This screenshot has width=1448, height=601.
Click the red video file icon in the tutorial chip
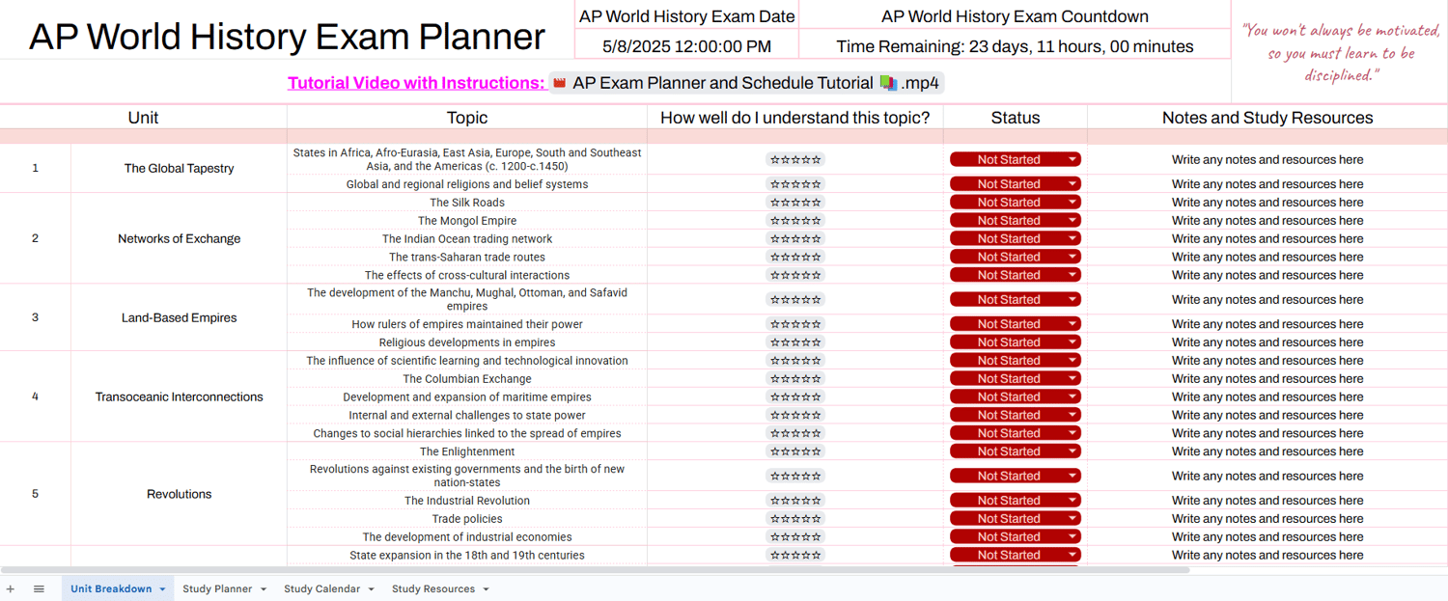(x=559, y=83)
